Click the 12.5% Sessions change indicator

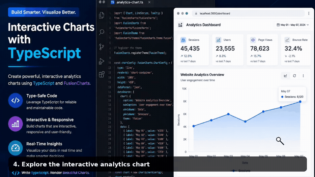pos(186,56)
